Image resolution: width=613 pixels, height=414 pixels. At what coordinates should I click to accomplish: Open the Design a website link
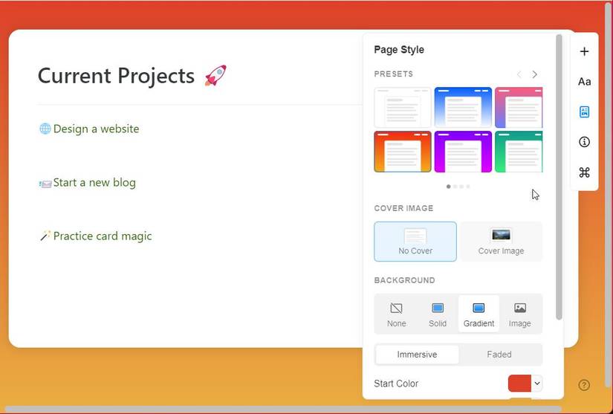pyautogui.click(x=96, y=129)
